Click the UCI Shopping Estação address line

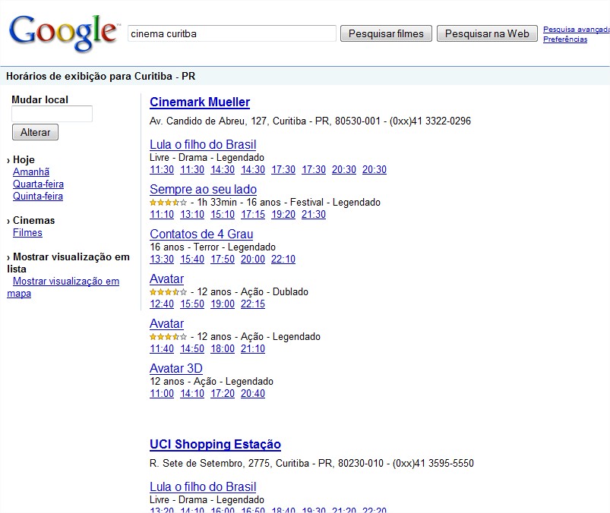[311, 463]
